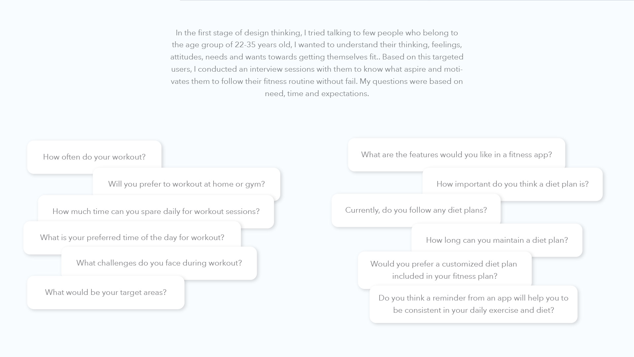Click the customized diet plan question card

pyautogui.click(x=444, y=270)
